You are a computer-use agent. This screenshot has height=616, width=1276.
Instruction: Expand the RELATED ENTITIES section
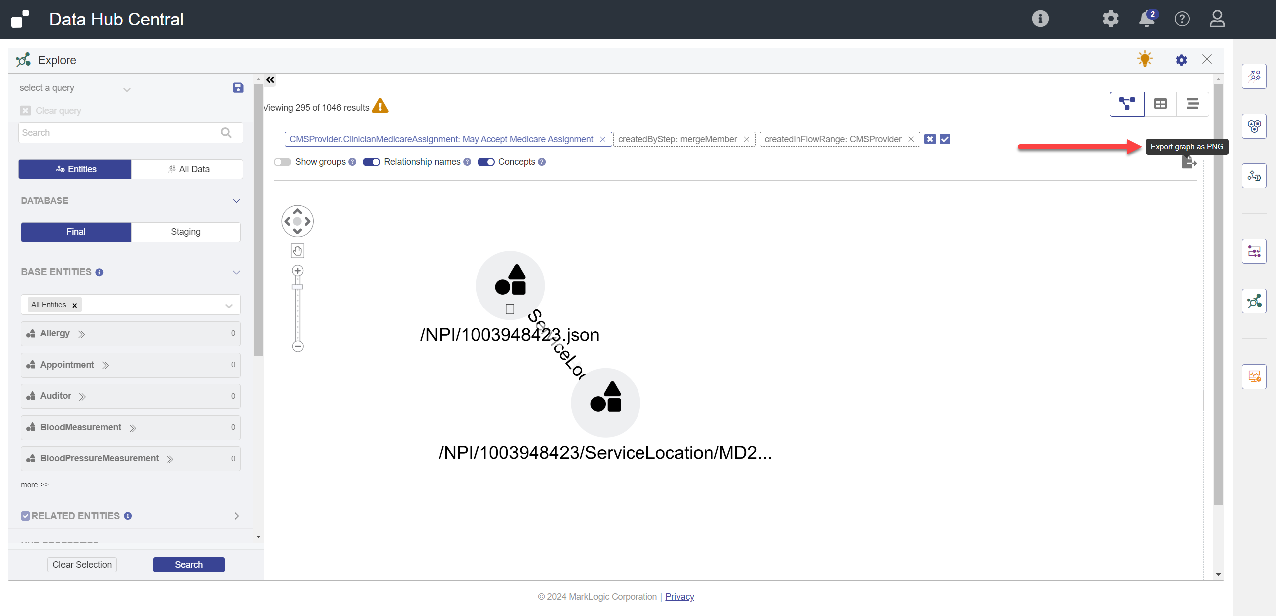(236, 516)
